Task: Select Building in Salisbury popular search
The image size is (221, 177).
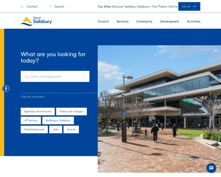Action: coord(58,121)
